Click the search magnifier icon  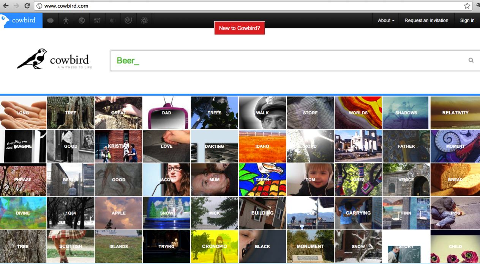tap(471, 60)
